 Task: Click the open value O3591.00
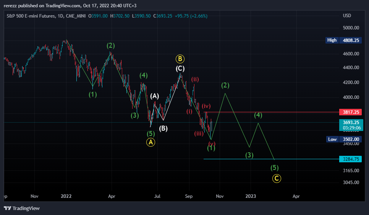(98, 16)
